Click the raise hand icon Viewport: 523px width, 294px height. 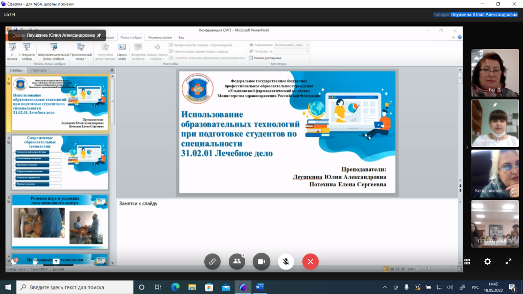click(34, 261)
